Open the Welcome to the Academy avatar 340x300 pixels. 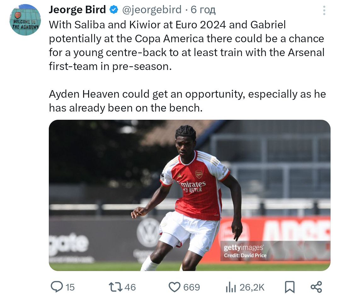[x=25, y=20]
